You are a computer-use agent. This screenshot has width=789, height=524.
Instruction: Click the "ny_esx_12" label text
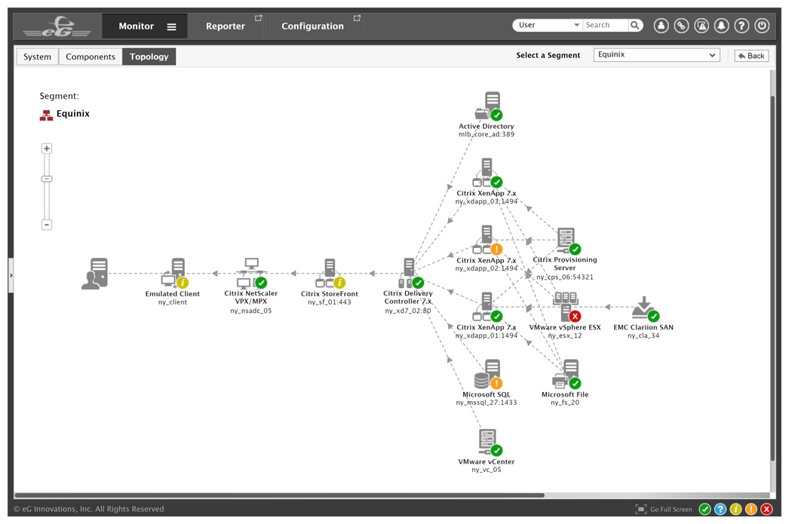tap(564, 336)
